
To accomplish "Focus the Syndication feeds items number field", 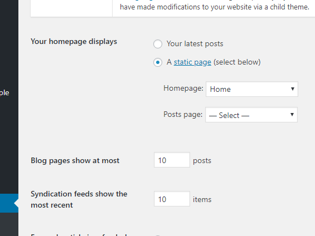I will [x=172, y=199].
